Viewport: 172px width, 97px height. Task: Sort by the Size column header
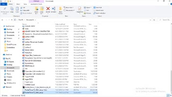click(90, 24)
